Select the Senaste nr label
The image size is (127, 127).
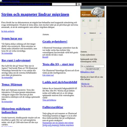(93, 33)
